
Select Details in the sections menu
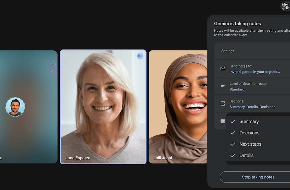pos(246,155)
